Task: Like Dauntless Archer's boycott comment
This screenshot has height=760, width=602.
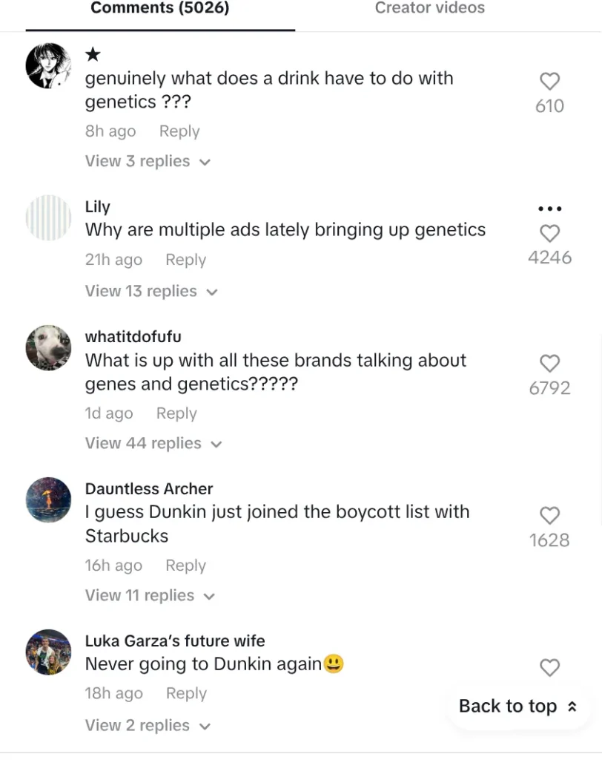Action: click(x=549, y=515)
